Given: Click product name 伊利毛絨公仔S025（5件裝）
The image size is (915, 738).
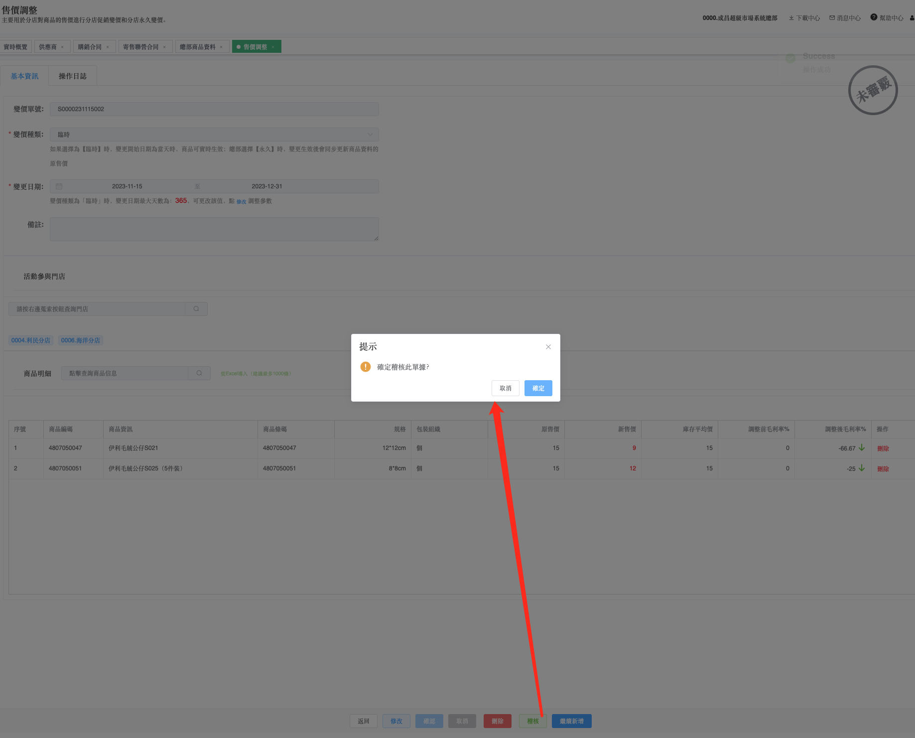Looking at the screenshot, I should tap(145, 468).
